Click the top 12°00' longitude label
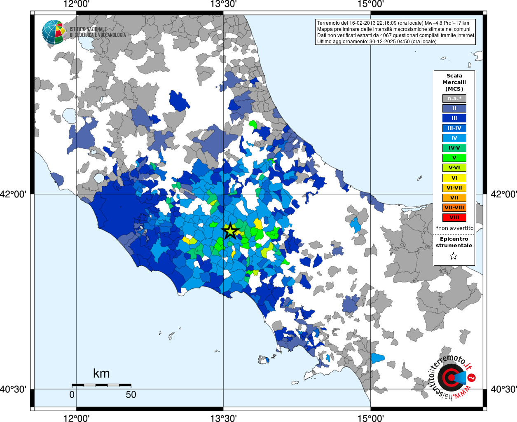The height and width of the screenshot is (422, 517). pos(77,5)
